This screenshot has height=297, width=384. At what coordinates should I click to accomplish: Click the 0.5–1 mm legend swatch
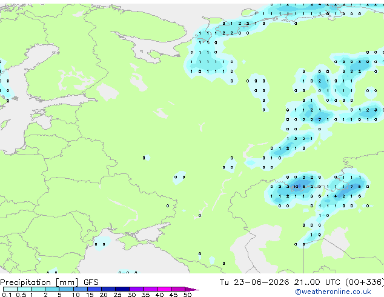click(24, 289)
